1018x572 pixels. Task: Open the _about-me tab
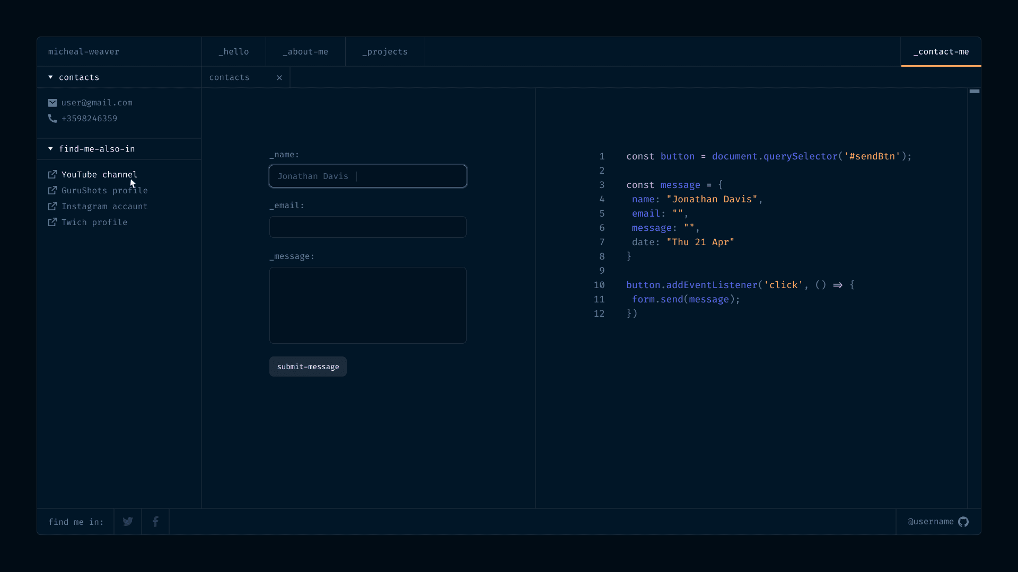tap(305, 51)
